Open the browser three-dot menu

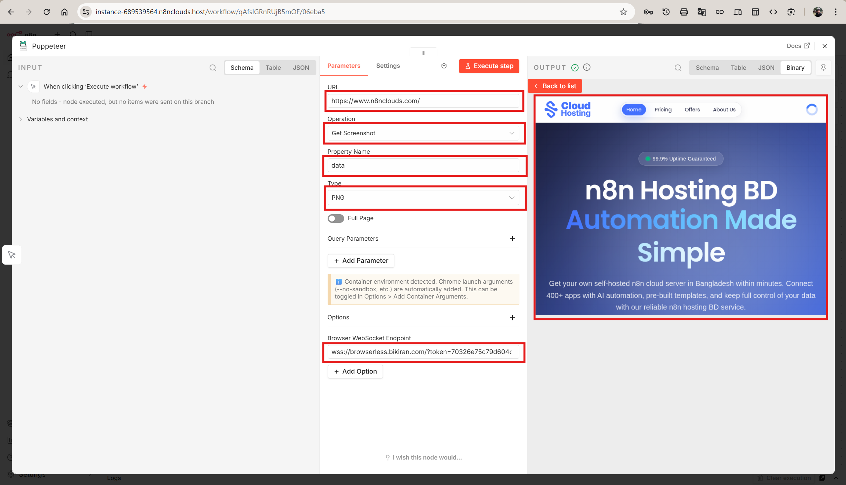point(836,12)
